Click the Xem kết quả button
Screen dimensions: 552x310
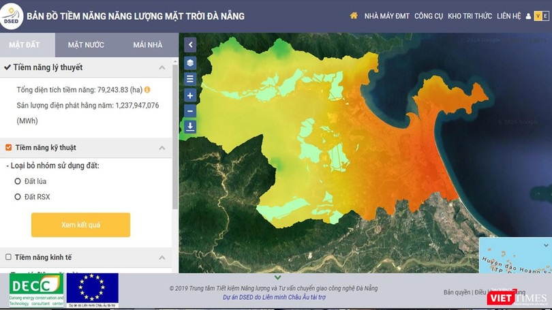point(80,225)
